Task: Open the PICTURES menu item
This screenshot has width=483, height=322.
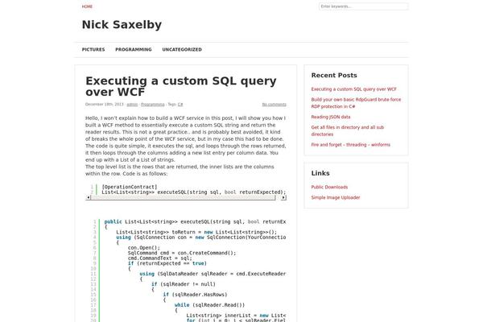Action: (x=93, y=50)
